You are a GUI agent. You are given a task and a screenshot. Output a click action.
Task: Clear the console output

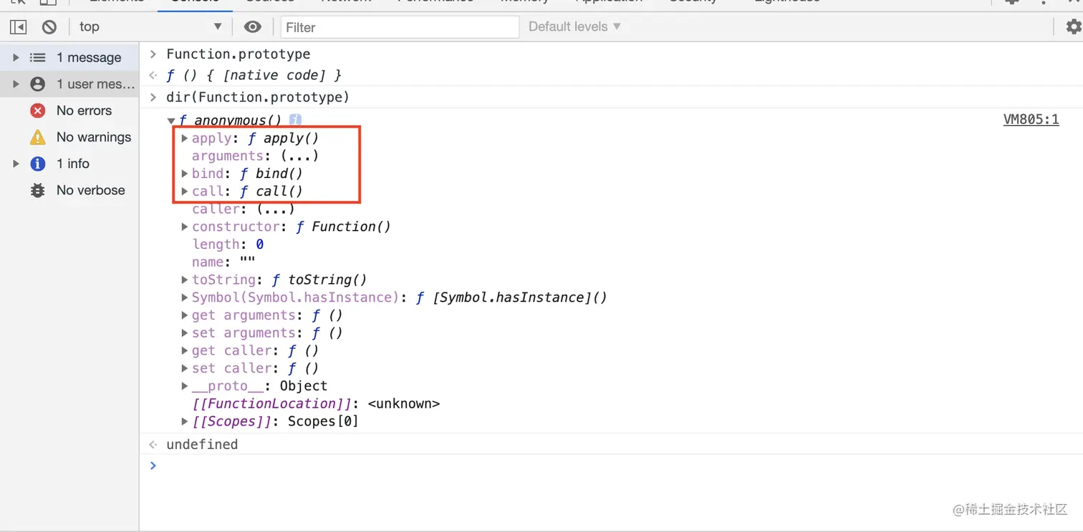point(49,27)
